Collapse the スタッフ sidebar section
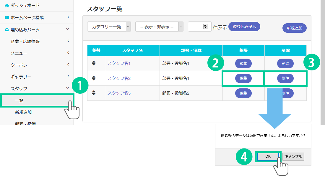The height and width of the screenshot is (180, 325). [68, 88]
